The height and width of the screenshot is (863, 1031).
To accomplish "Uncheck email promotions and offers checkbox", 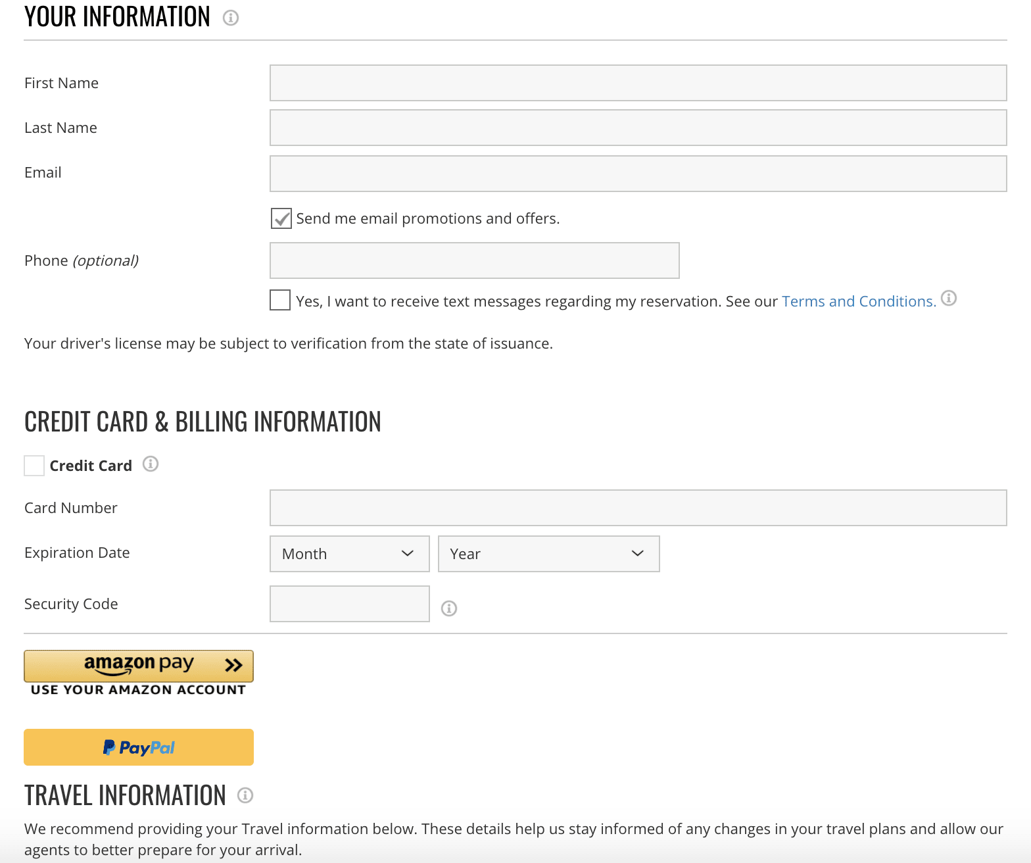I will pyautogui.click(x=281, y=218).
